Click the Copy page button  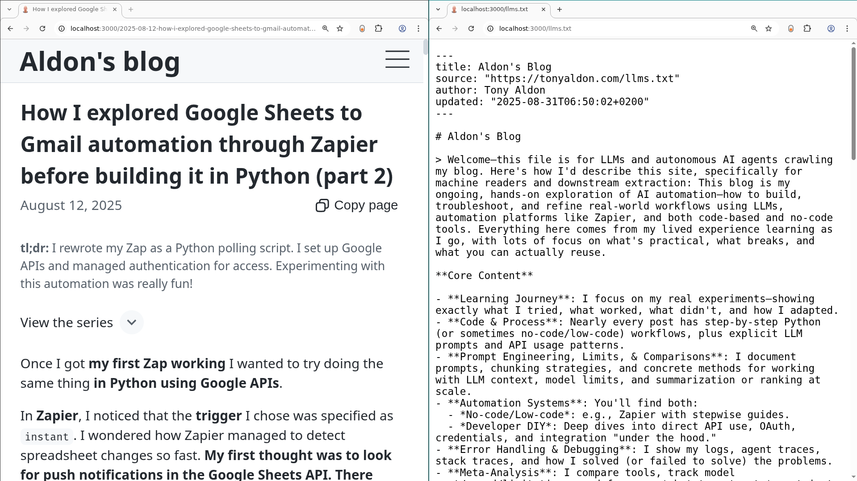(x=366, y=205)
